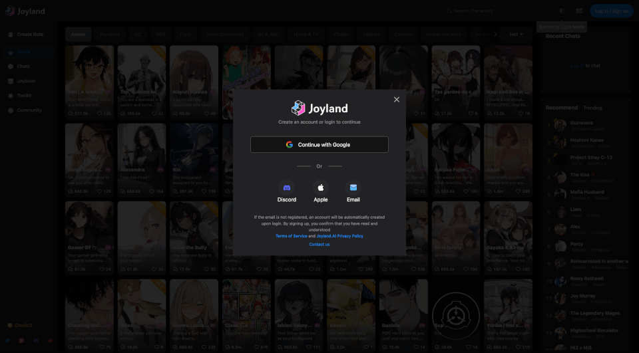Open the Instagram social icon
639x353 pixels.
tap(21, 340)
